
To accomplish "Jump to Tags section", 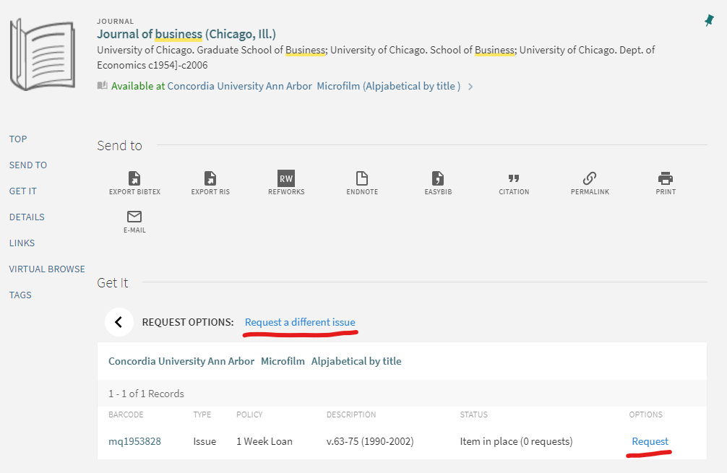I will [20, 295].
